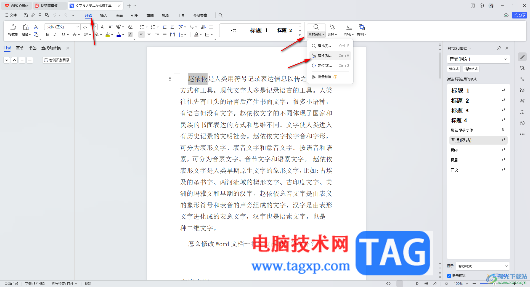Click the Print icon in quick access bar

[x=40, y=15]
